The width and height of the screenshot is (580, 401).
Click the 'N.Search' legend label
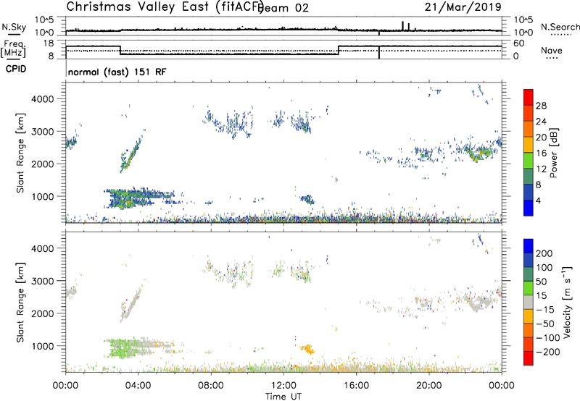[560, 27]
